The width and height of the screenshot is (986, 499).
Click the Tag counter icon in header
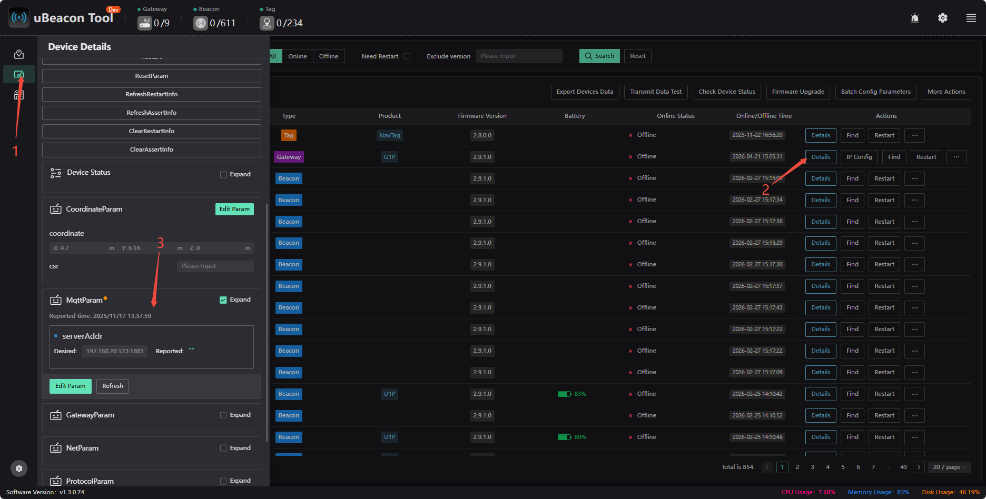pos(267,23)
